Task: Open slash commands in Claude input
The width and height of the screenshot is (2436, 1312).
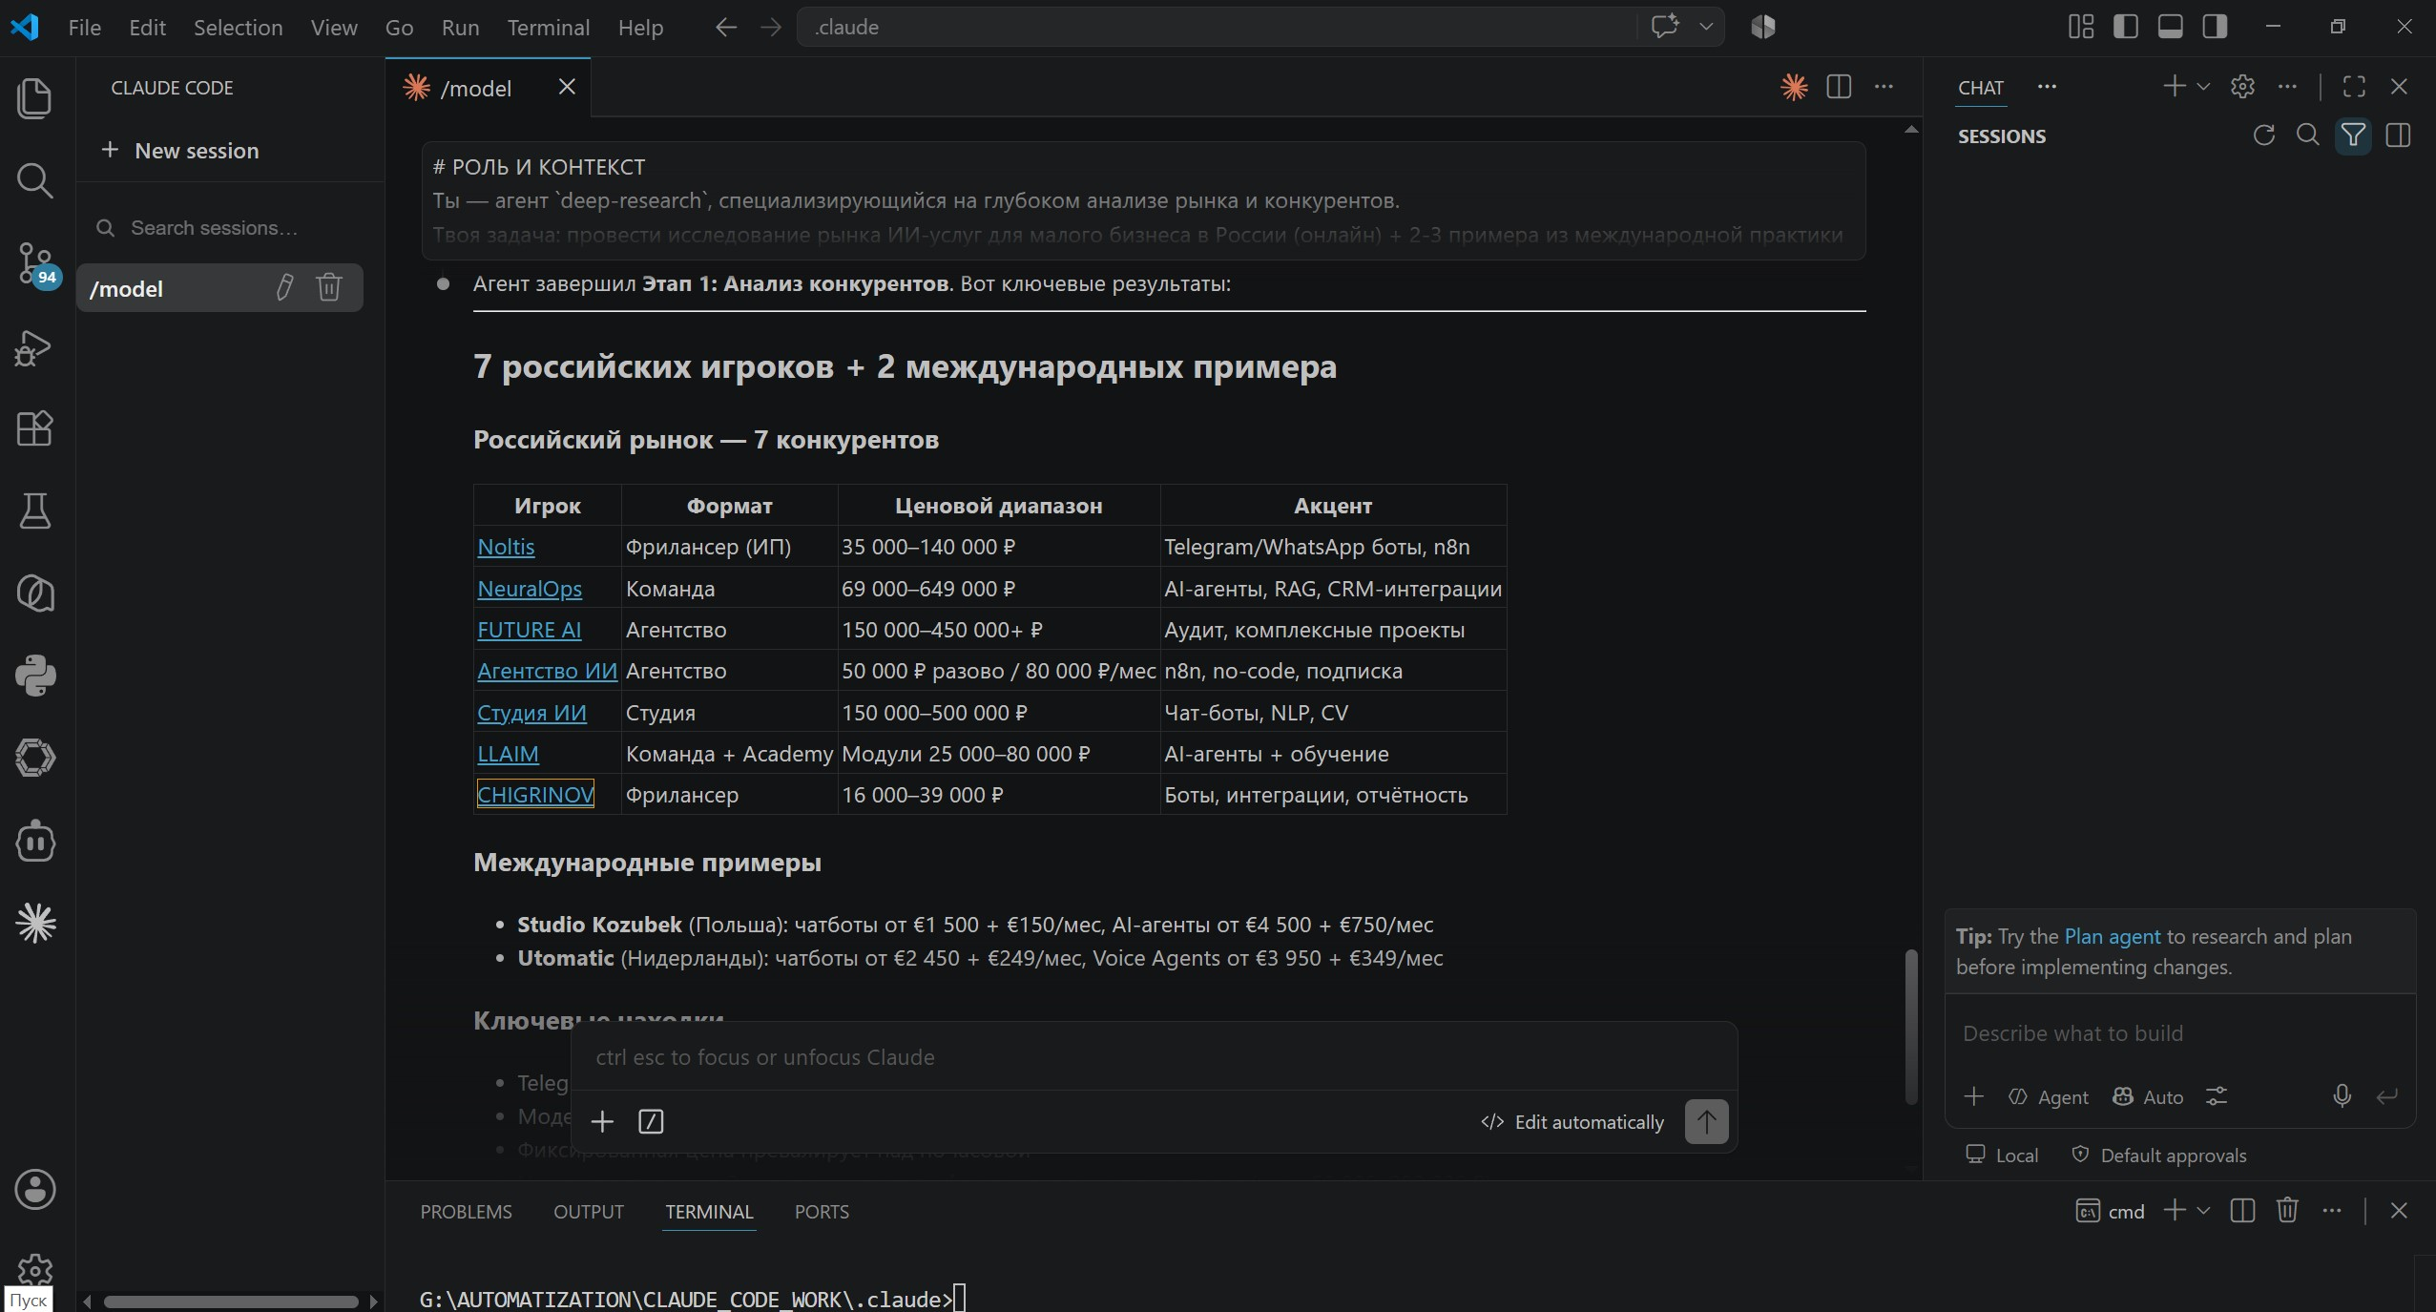Action: tap(651, 1121)
